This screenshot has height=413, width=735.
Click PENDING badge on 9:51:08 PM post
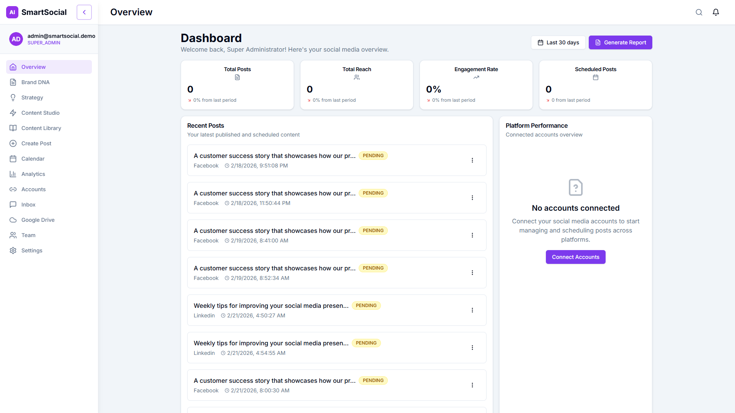tap(373, 156)
